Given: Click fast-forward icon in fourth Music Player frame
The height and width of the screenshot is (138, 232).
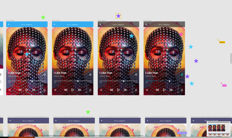Looking at the screenshot, I should pos(171,90).
